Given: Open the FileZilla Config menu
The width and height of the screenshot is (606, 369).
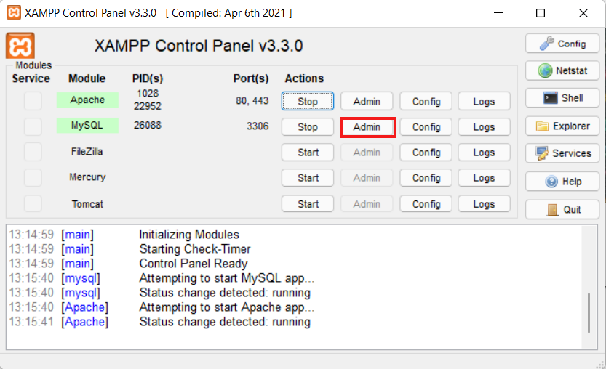Looking at the screenshot, I should coord(426,153).
